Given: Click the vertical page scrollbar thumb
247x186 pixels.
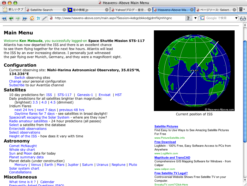Looking at the screenshot, I should click(x=245, y=92).
